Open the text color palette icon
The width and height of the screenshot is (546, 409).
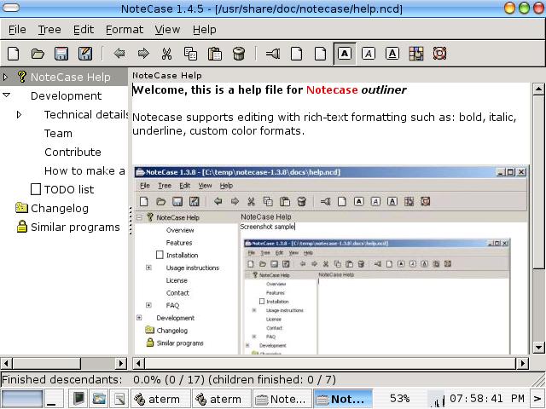click(x=416, y=54)
